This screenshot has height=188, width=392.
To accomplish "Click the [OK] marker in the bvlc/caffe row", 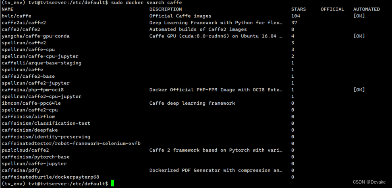I will pos(359,16).
